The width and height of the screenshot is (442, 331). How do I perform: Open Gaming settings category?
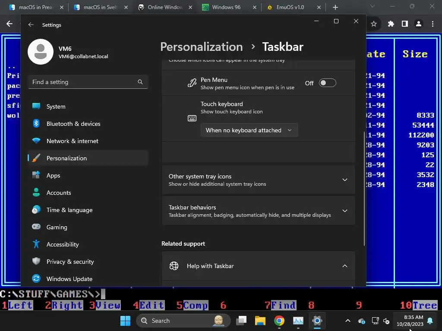88,227
